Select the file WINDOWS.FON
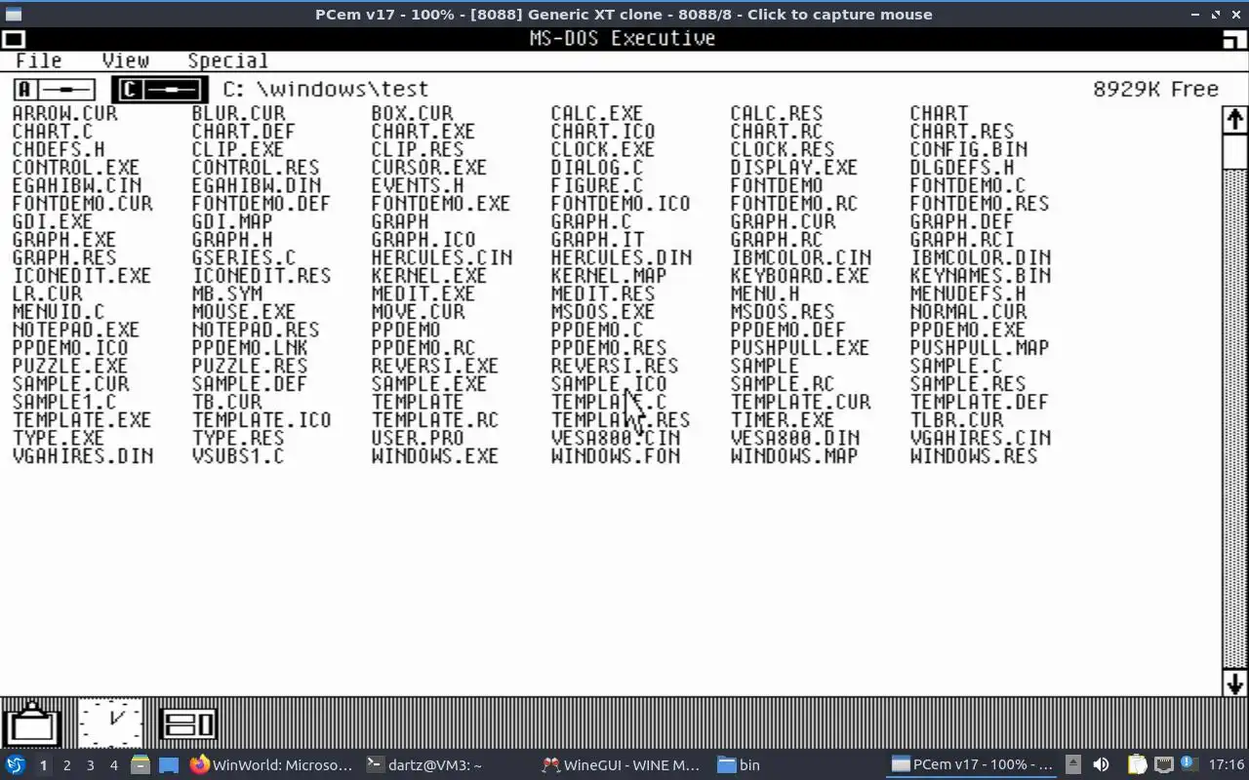1249x780 pixels. [x=616, y=456]
